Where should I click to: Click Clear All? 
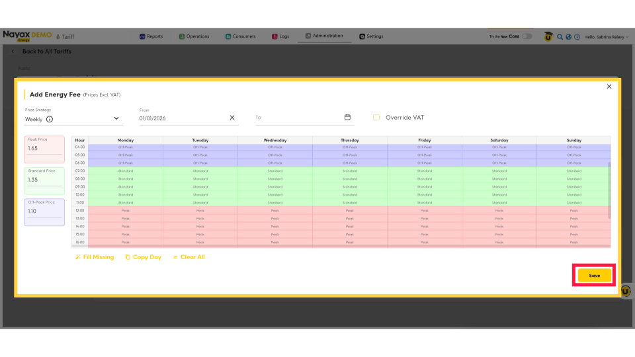pos(189,257)
